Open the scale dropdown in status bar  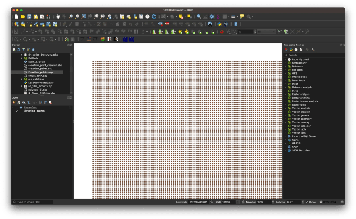(237, 202)
